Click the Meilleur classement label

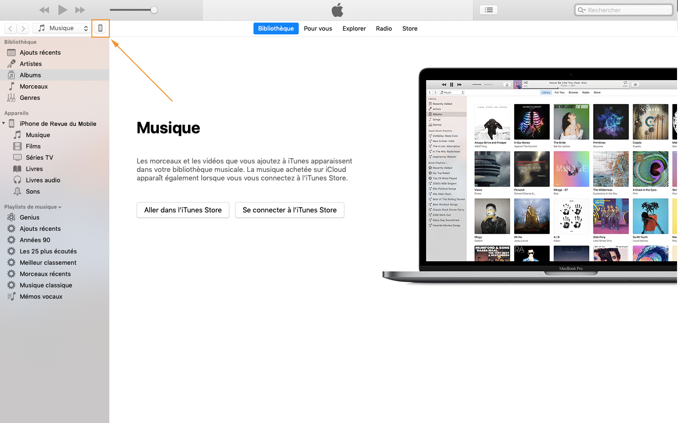pyautogui.click(x=48, y=263)
